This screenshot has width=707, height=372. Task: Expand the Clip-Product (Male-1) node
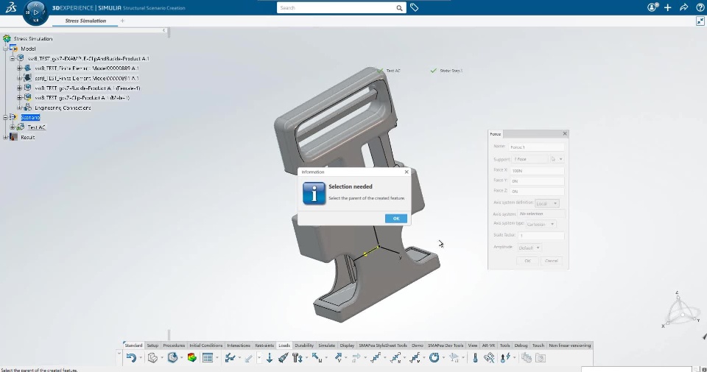[19, 97]
